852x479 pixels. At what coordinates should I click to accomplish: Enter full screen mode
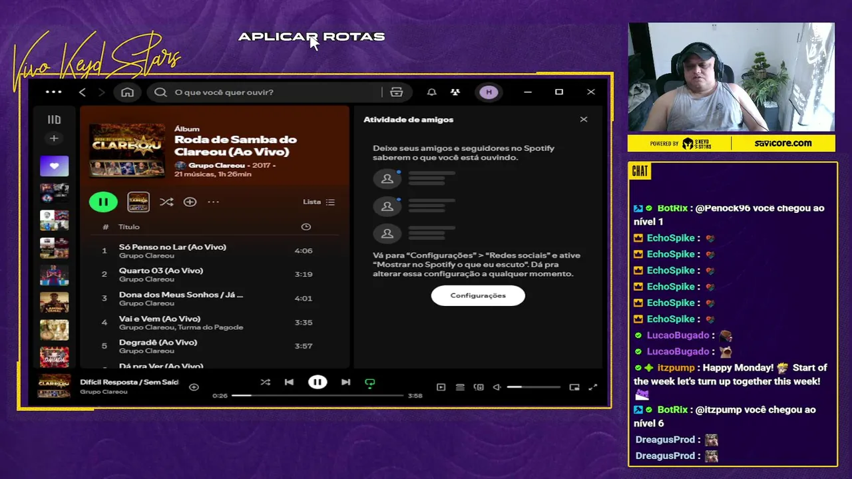coord(593,387)
